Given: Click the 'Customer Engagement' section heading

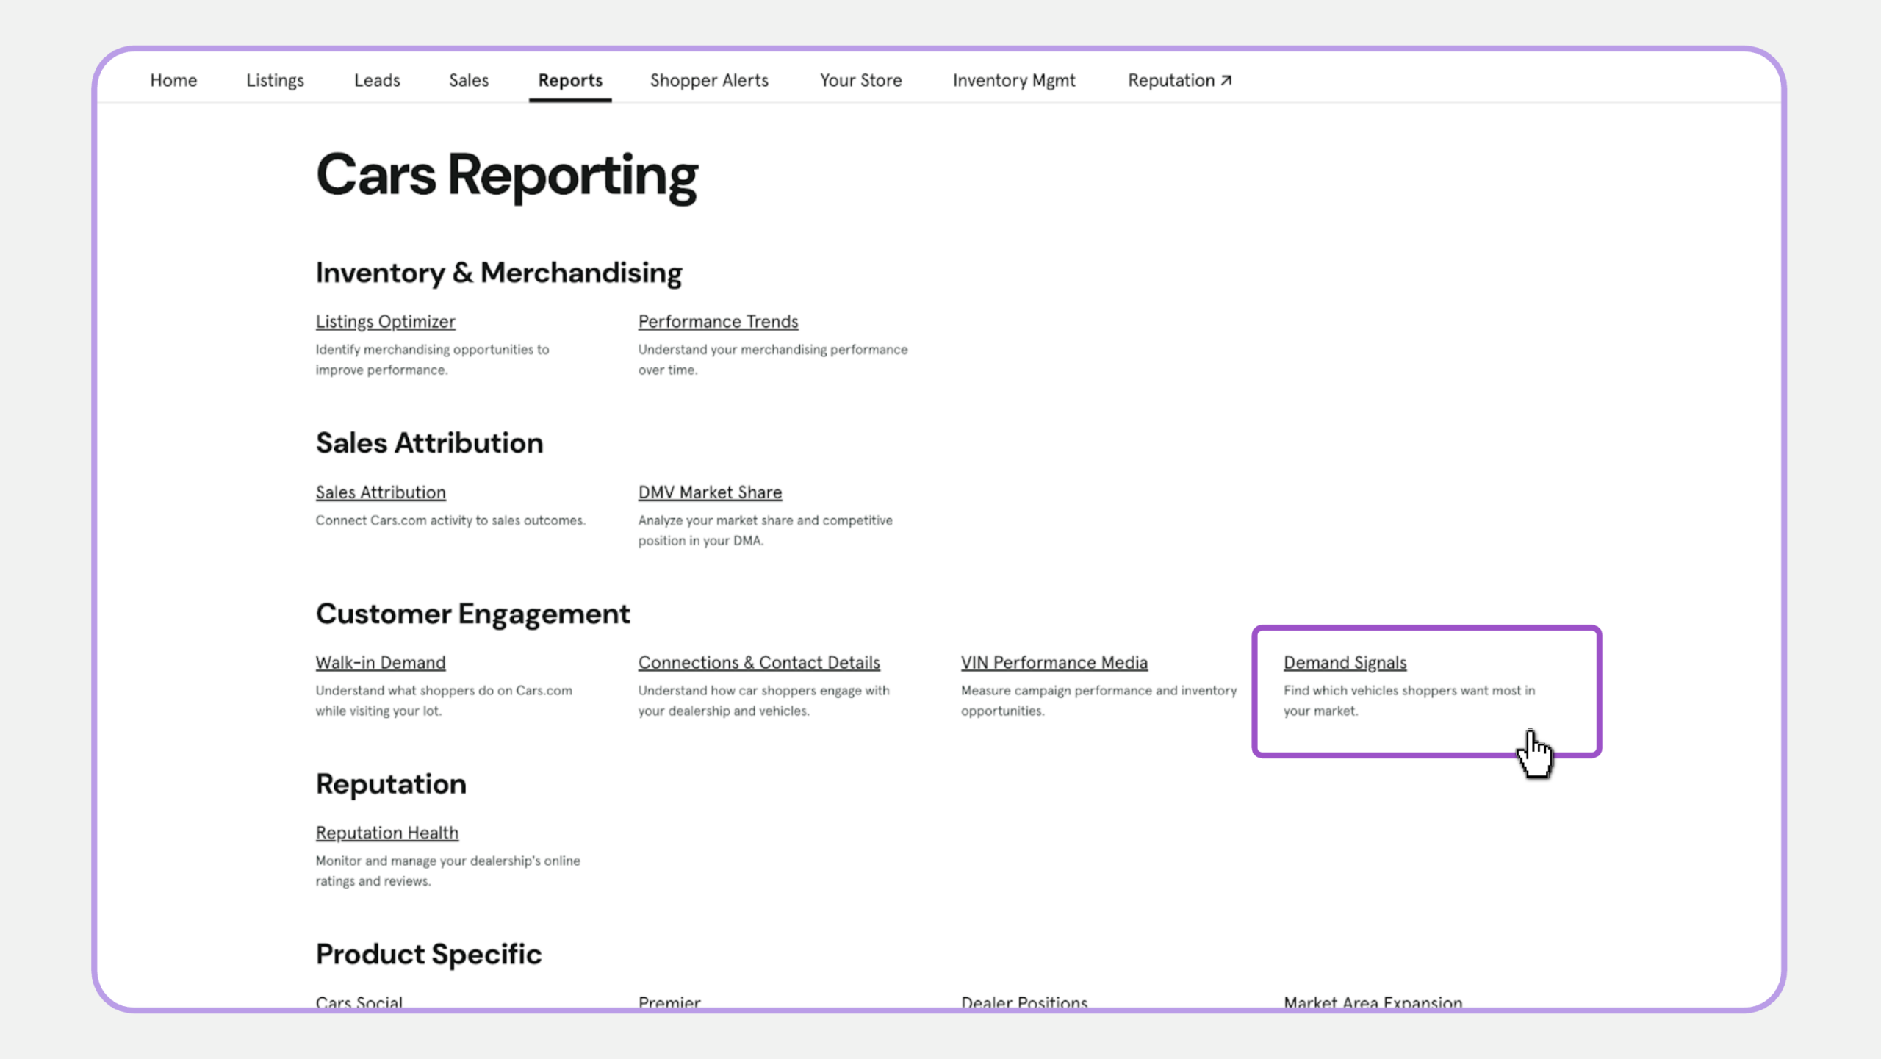Looking at the screenshot, I should click(x=472, y=614).
